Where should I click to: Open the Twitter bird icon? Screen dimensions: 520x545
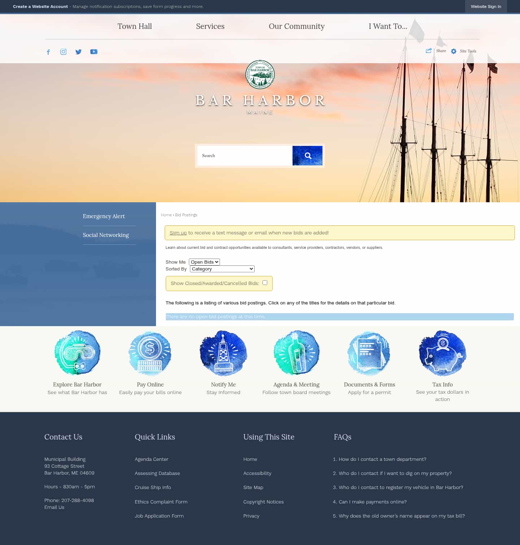pyautogui.click(x=78, y=52)
